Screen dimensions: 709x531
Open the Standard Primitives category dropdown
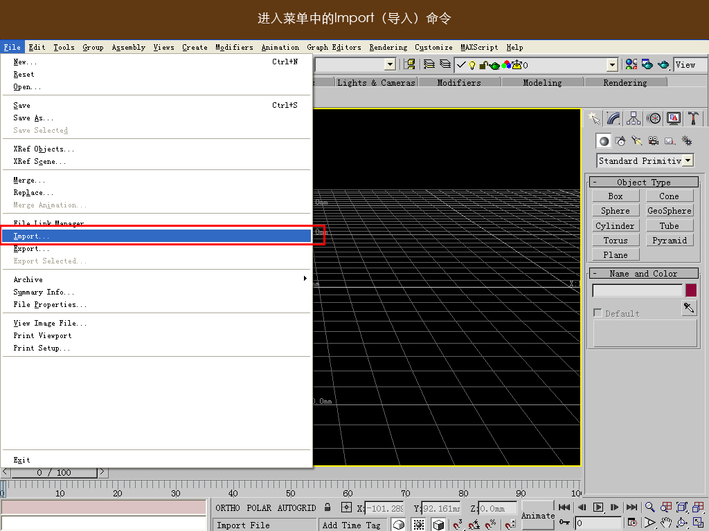tap(688, 160)
